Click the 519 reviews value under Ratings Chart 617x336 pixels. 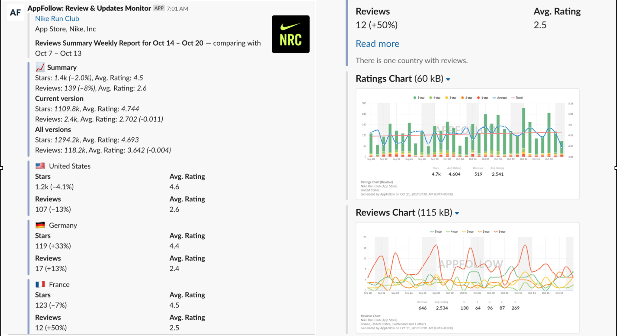pyautogui.click(x=478, y=174)
